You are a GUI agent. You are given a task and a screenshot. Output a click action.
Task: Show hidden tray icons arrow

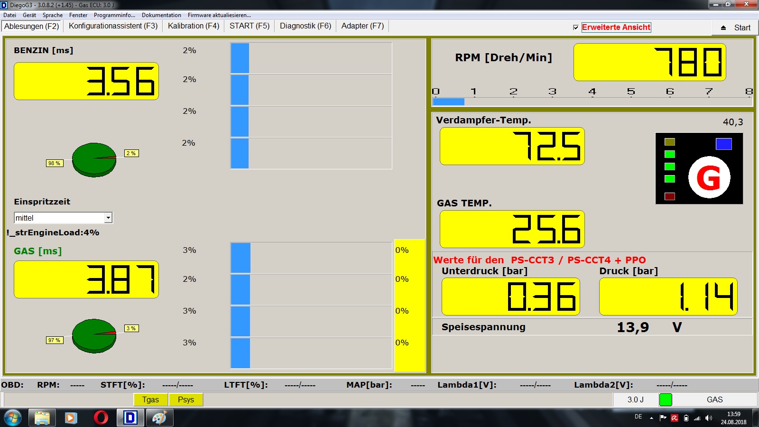(651, 418)
